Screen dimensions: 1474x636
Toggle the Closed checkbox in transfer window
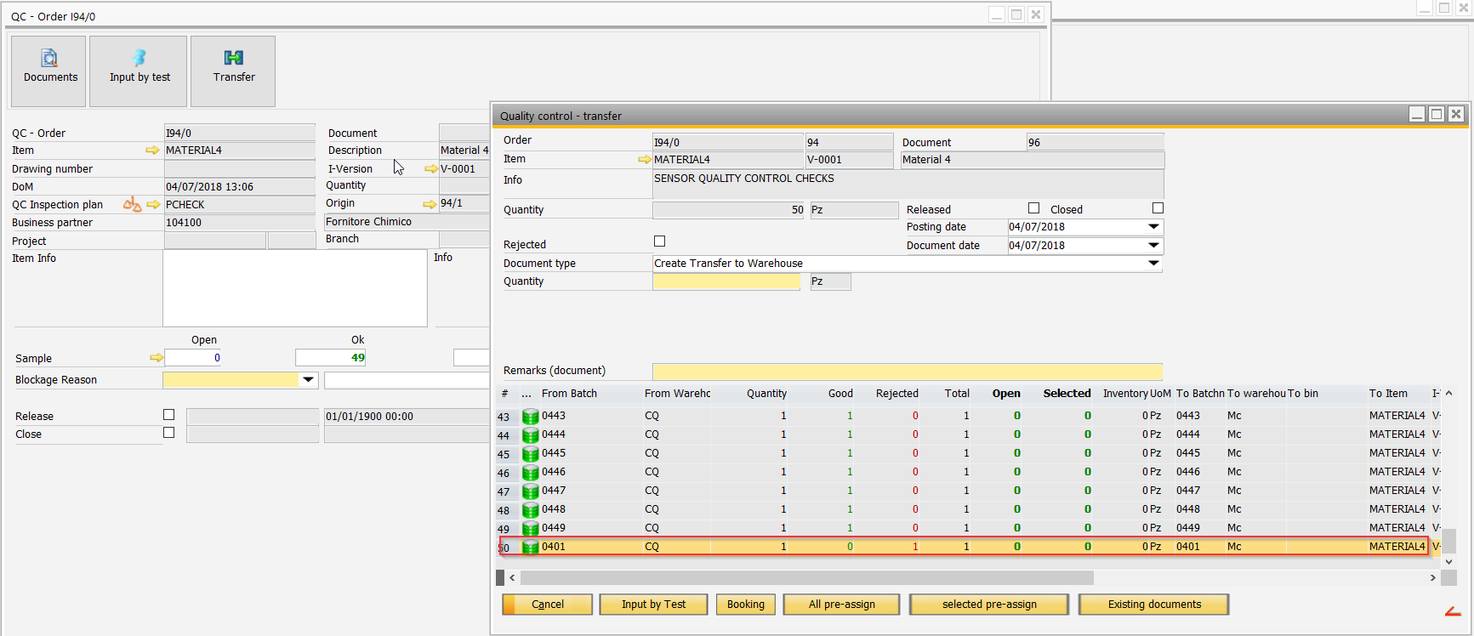[1158, 208]
